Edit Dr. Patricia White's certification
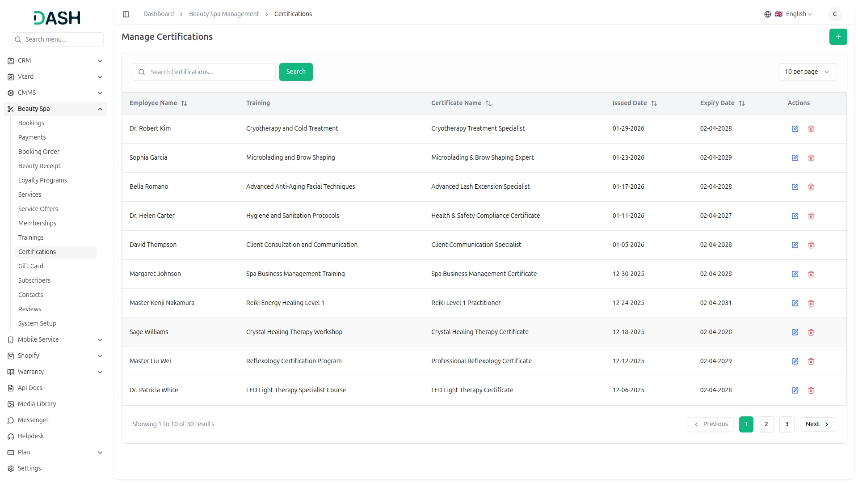Image resolution: width=858 pixels, height=483 pixels. click(x=795, y=390)
